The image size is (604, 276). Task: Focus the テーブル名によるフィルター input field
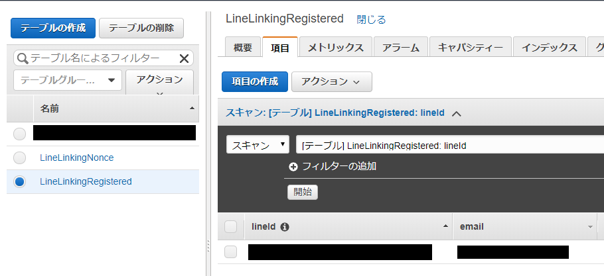(x=104, y=58)
